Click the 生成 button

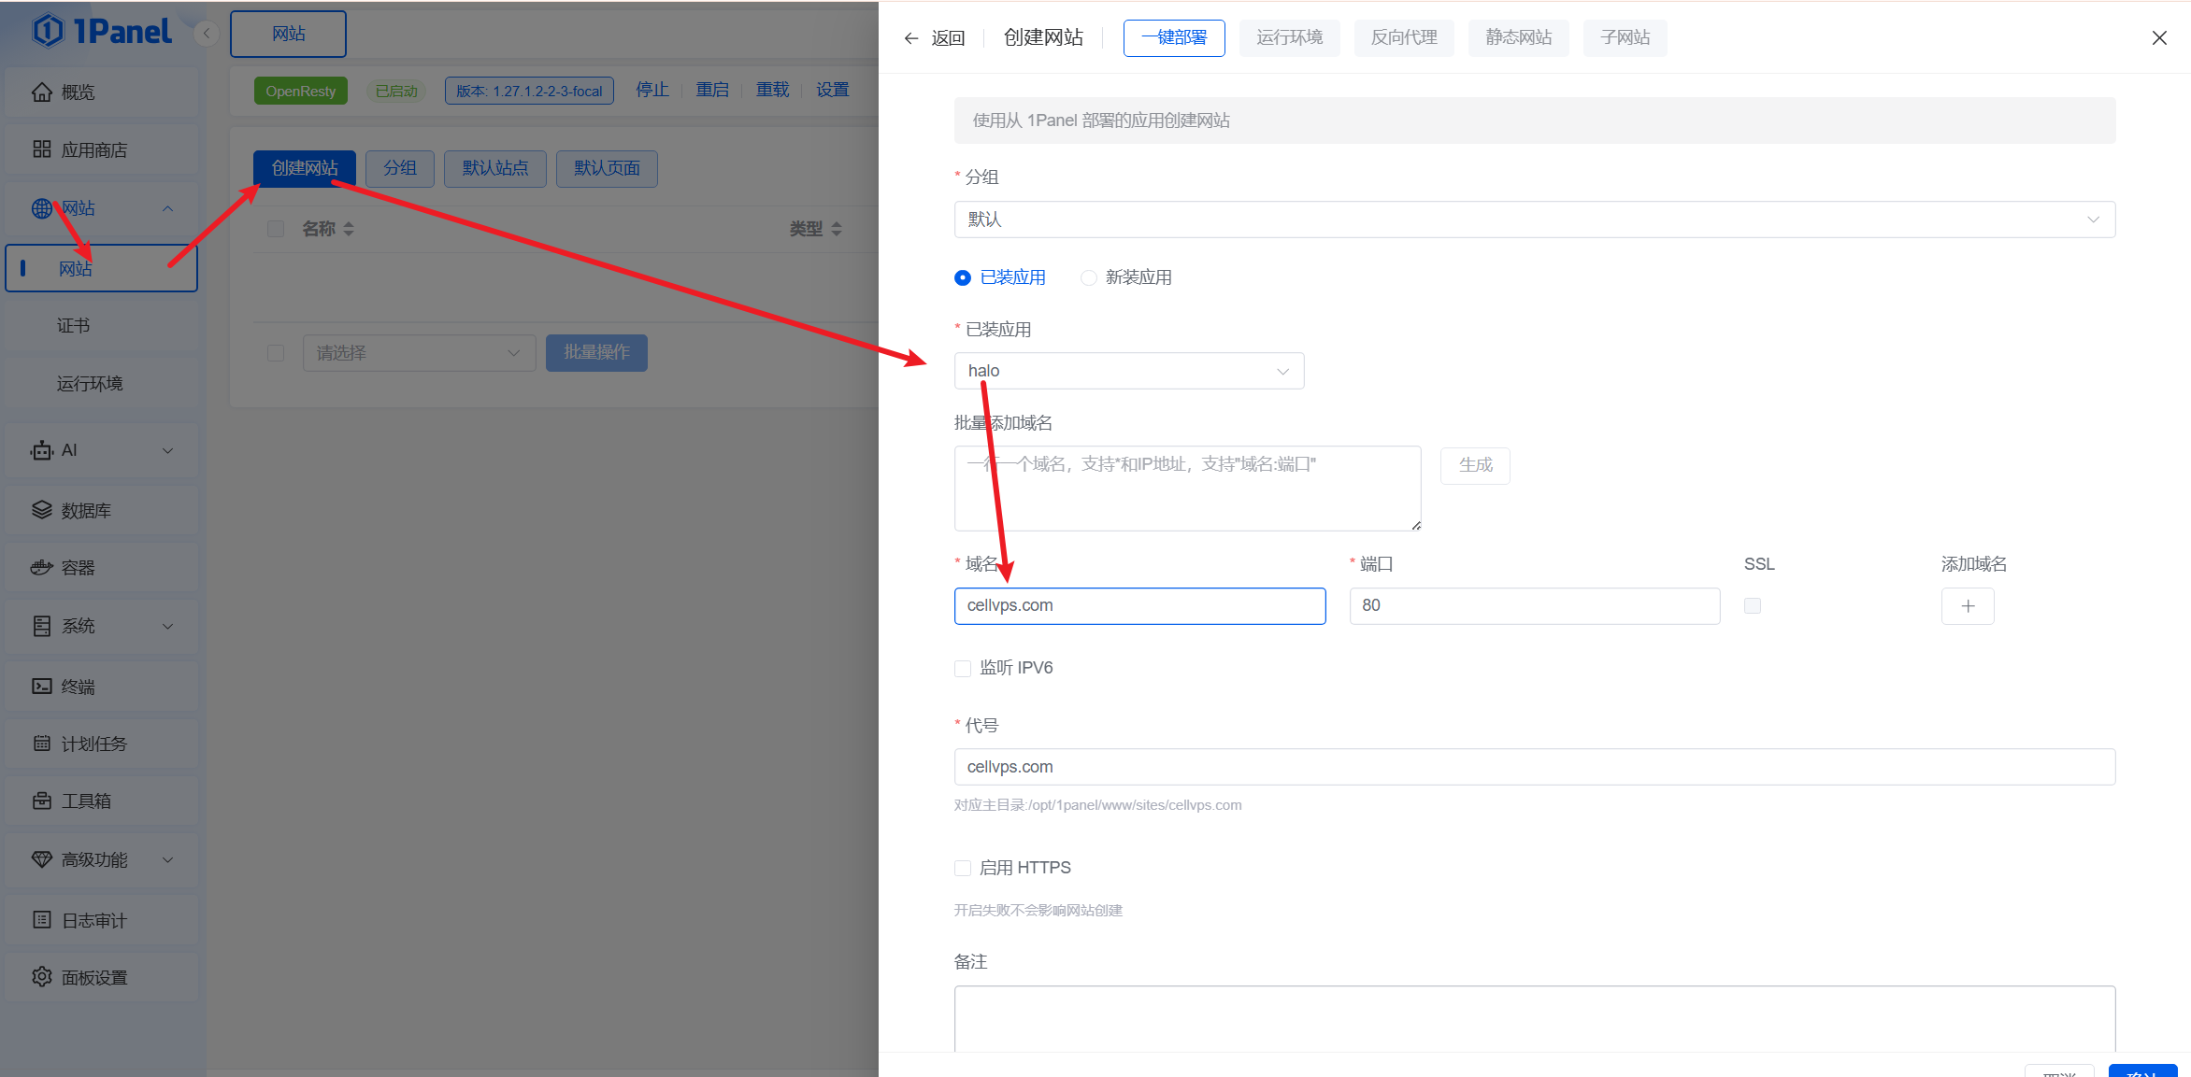coord(1475,465)
